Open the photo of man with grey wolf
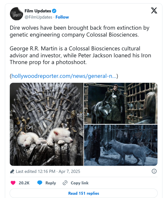 pyautogui.click(x=121, y=103)
